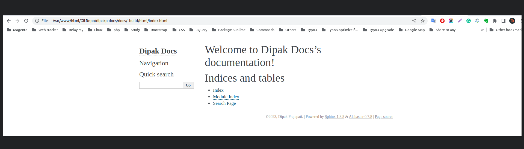Screen dimensions: 524x149
Task: Open the RelayPay bookmarks folder
Action: (73, 30)
